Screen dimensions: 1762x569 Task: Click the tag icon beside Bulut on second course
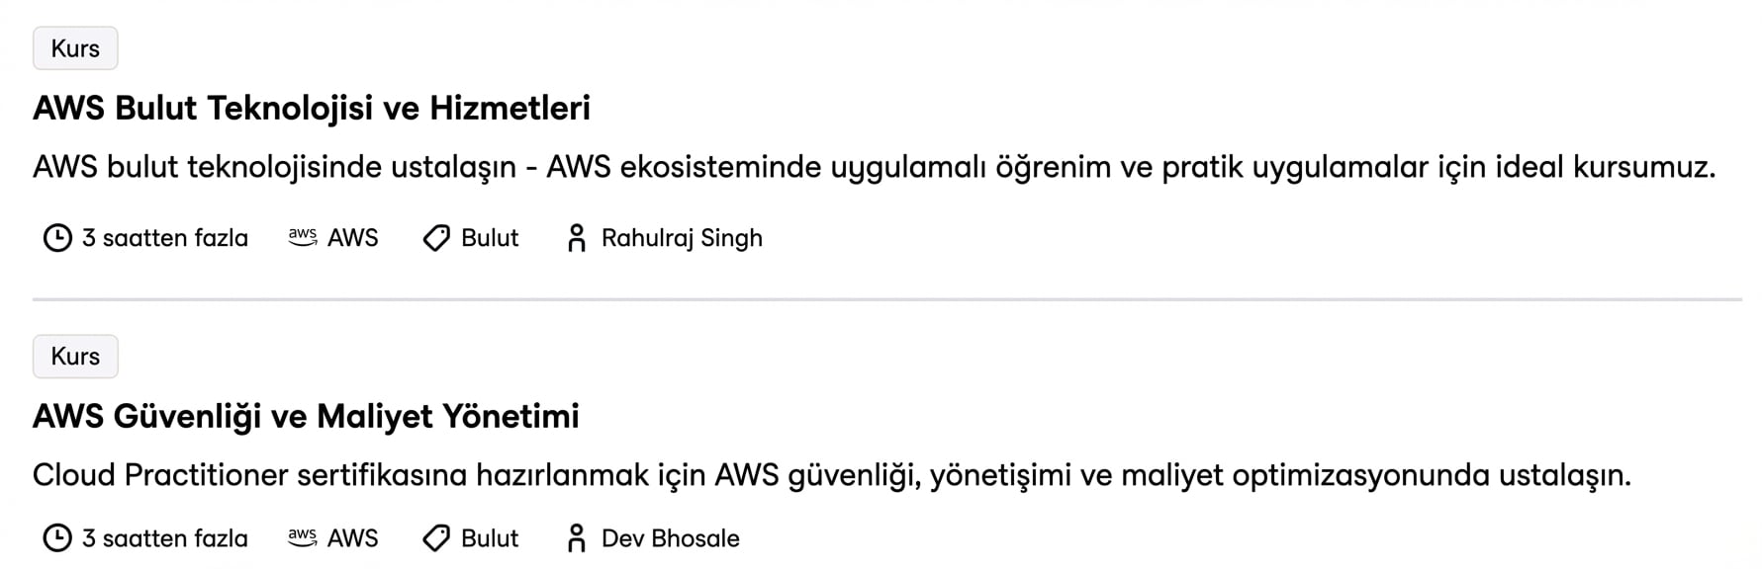pos(435,538)
